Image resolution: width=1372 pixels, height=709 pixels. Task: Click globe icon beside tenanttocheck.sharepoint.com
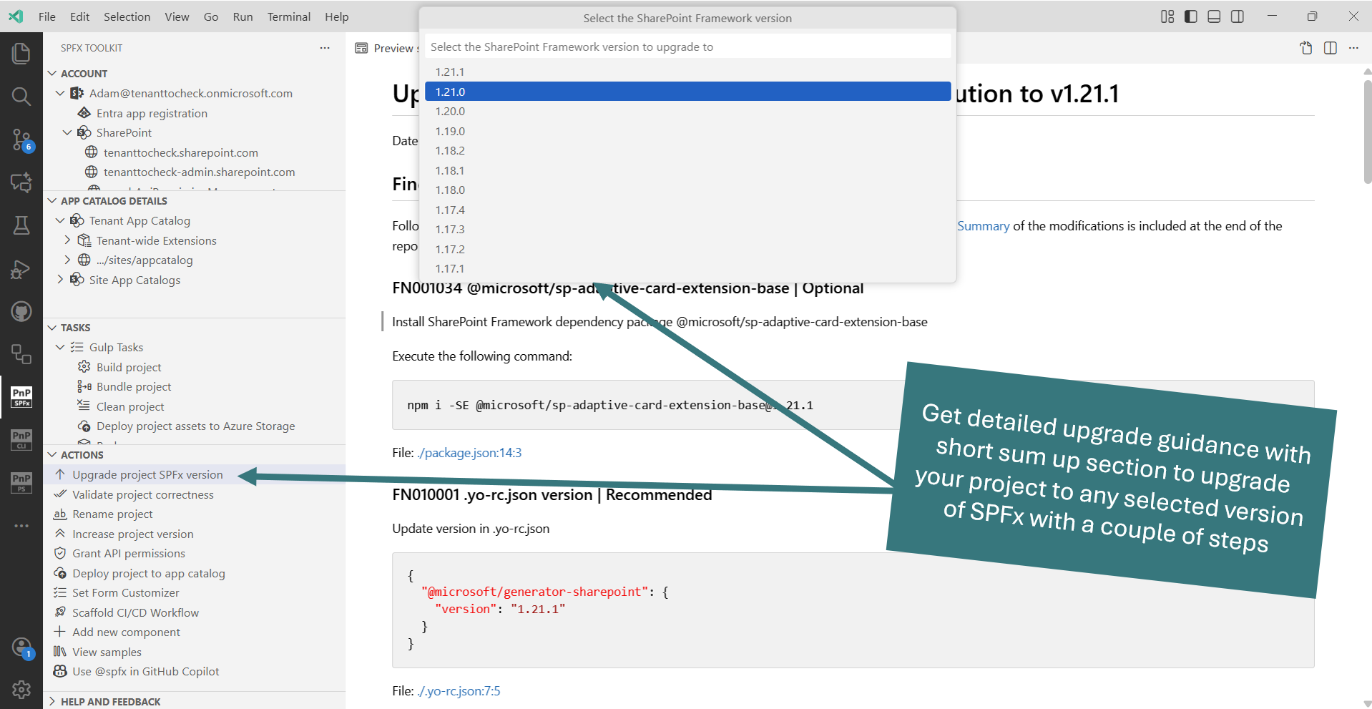[x=91, y=152]
